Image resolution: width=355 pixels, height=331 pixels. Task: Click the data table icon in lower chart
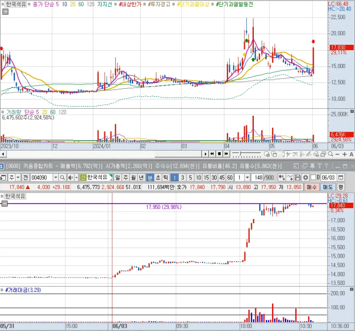click(x=4, y=204)
